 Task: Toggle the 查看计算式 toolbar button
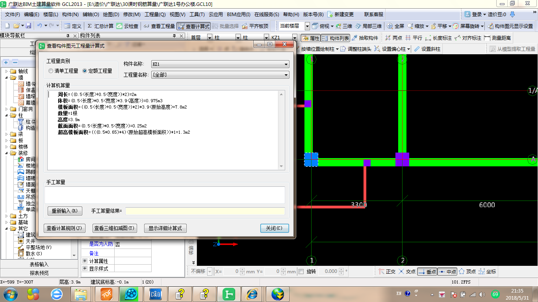(x=193, y=26)
